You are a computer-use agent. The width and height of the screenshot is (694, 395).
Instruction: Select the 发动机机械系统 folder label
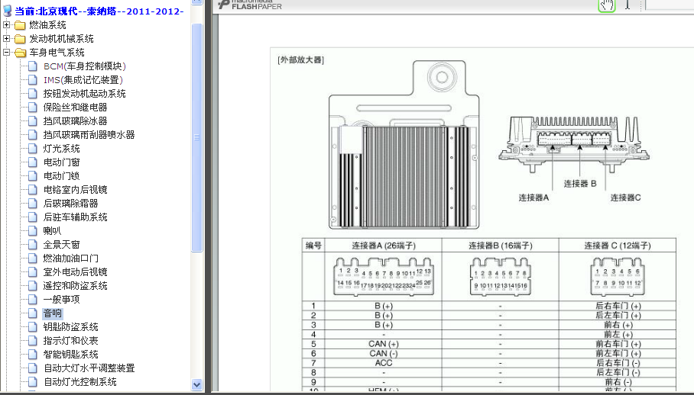[61, 38]
